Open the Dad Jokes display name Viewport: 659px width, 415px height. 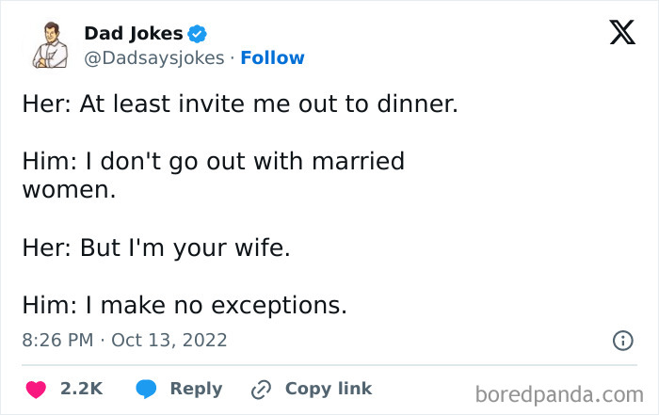tap(134, 33)
